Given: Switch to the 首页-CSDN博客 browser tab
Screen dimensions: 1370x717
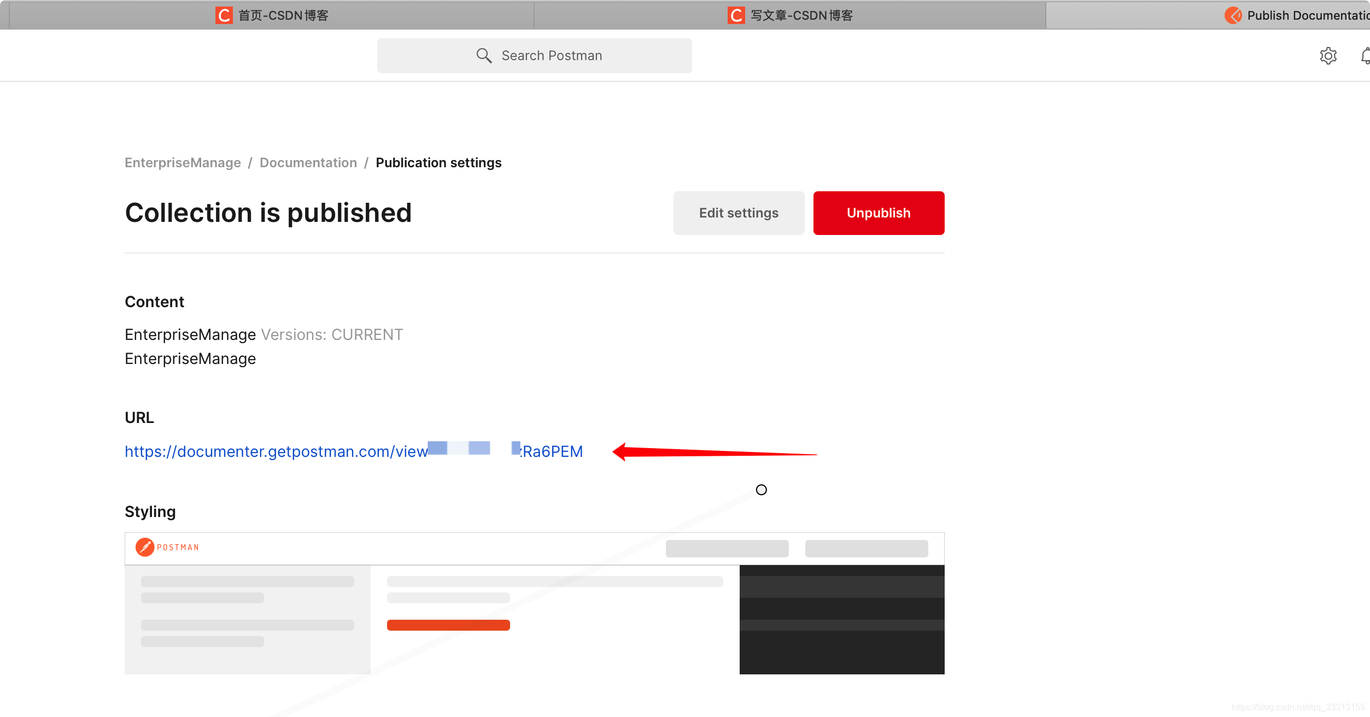Looking at the screenshot, I should pos(272,15).
